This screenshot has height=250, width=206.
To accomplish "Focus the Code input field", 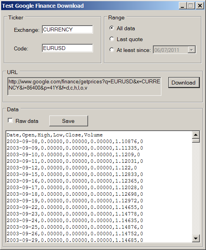I will (68, 48).
